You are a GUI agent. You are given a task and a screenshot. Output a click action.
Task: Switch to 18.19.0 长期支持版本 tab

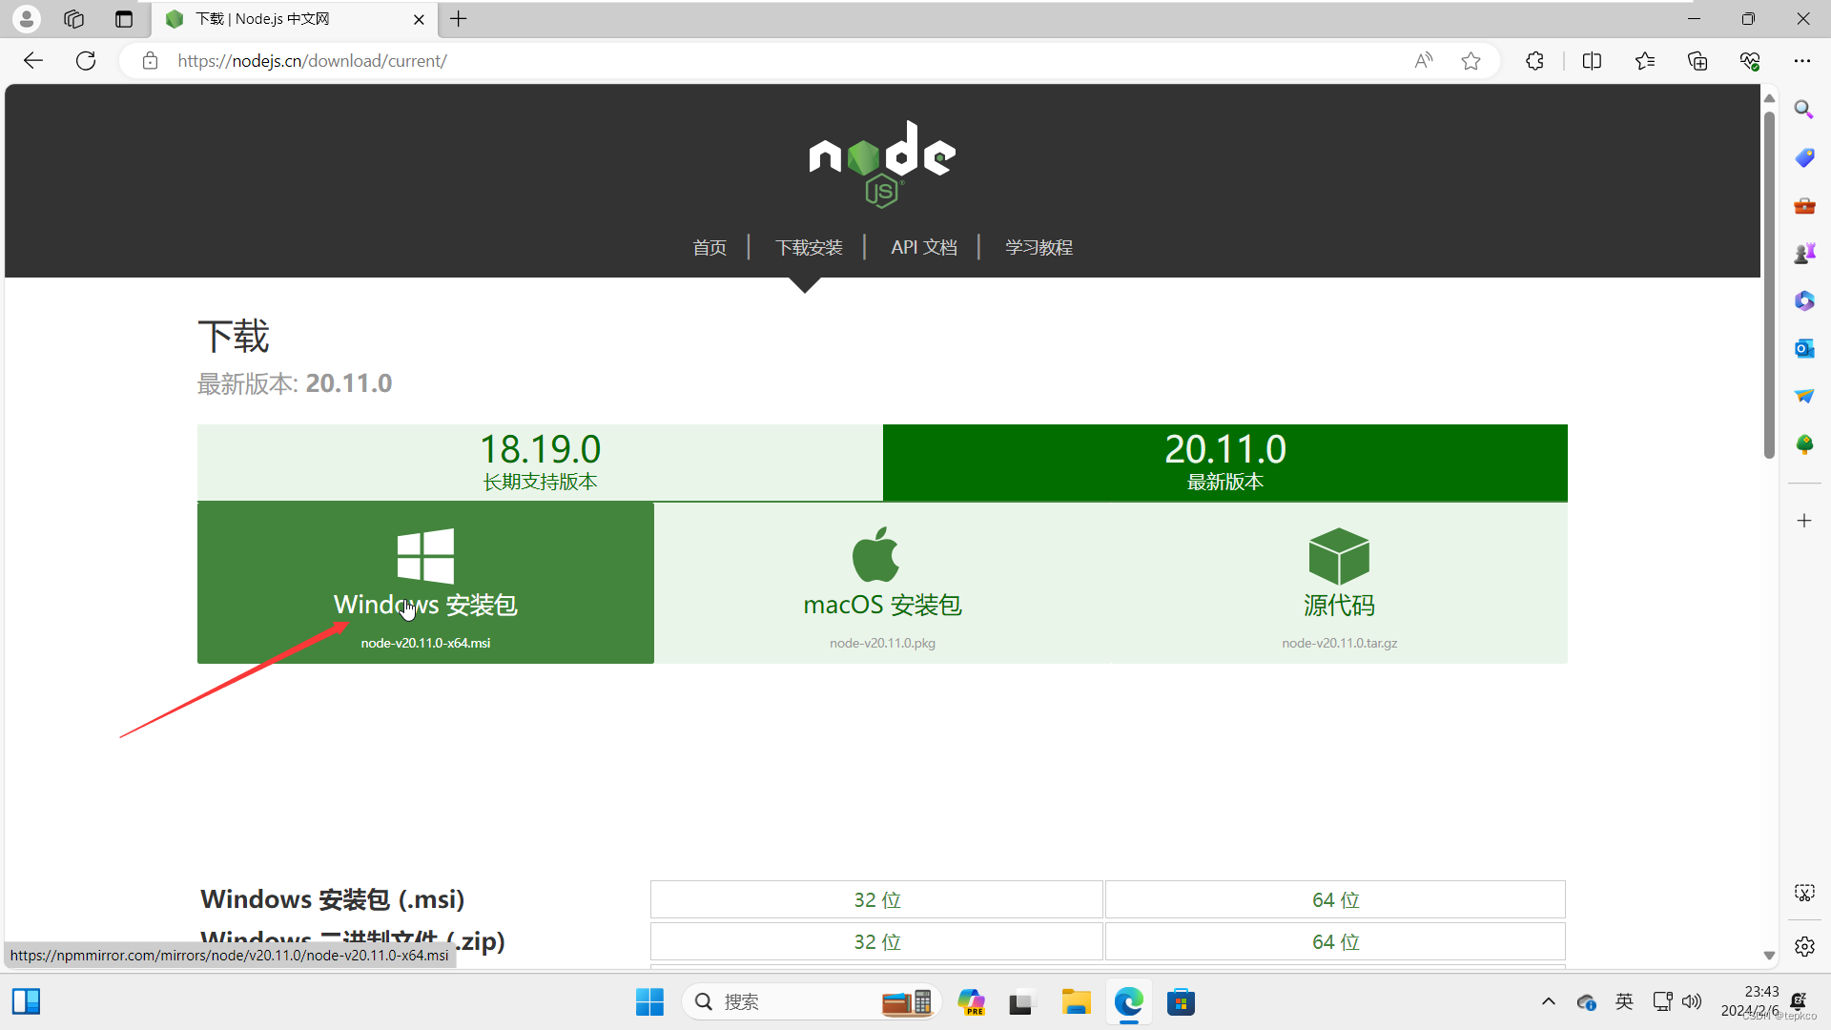coord(540,463)
